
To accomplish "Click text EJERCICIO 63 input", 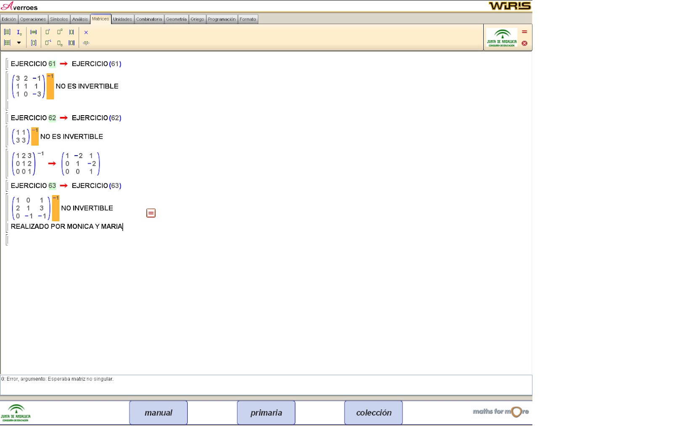I will (33, 186).
